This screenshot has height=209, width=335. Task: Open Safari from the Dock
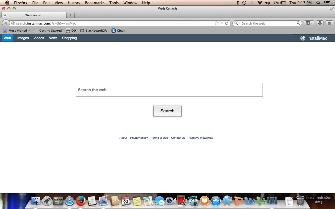point(70,201)
